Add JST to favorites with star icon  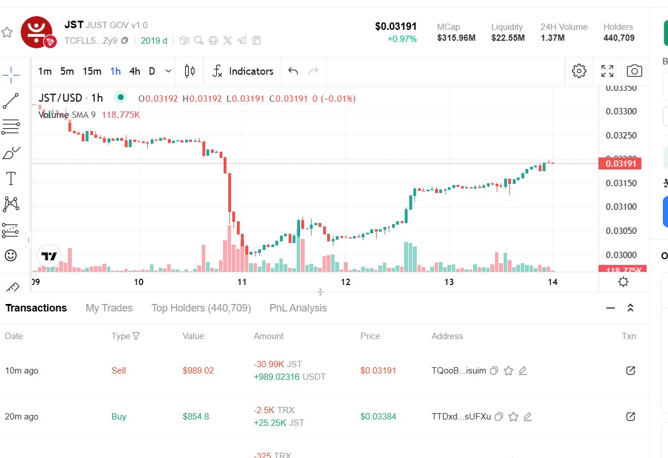7,32
